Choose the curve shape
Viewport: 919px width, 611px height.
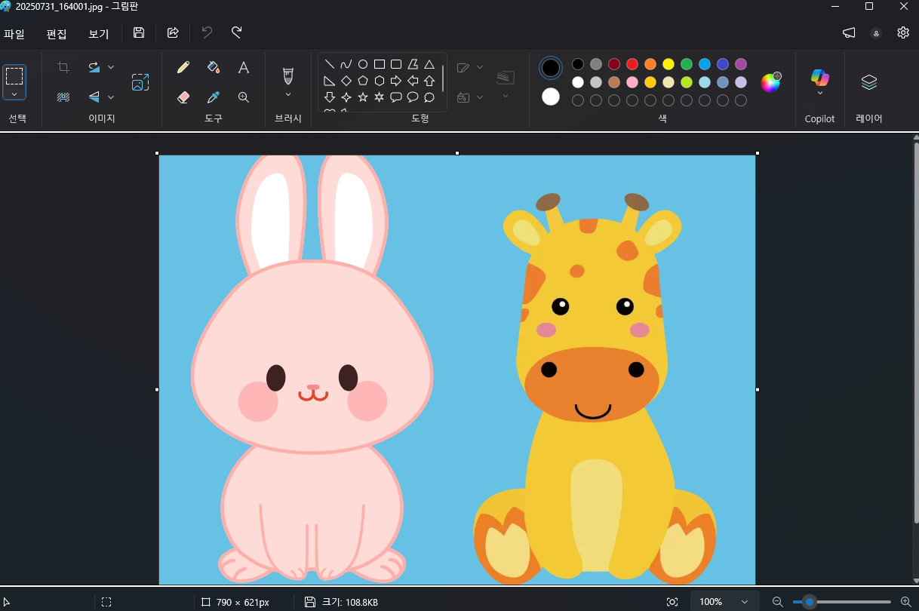click(346, 64)
